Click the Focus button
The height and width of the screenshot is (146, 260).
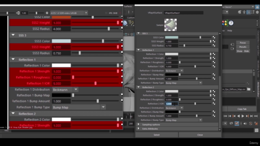coord(243,43)
